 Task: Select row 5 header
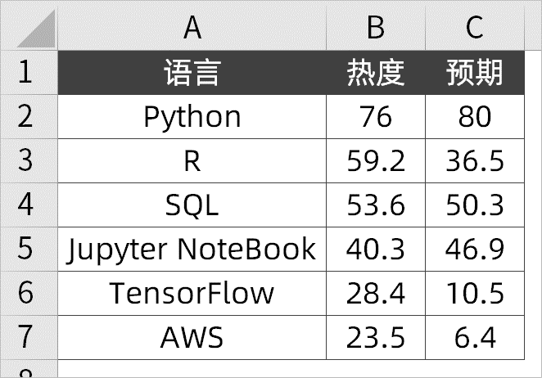tap(26, 249)
